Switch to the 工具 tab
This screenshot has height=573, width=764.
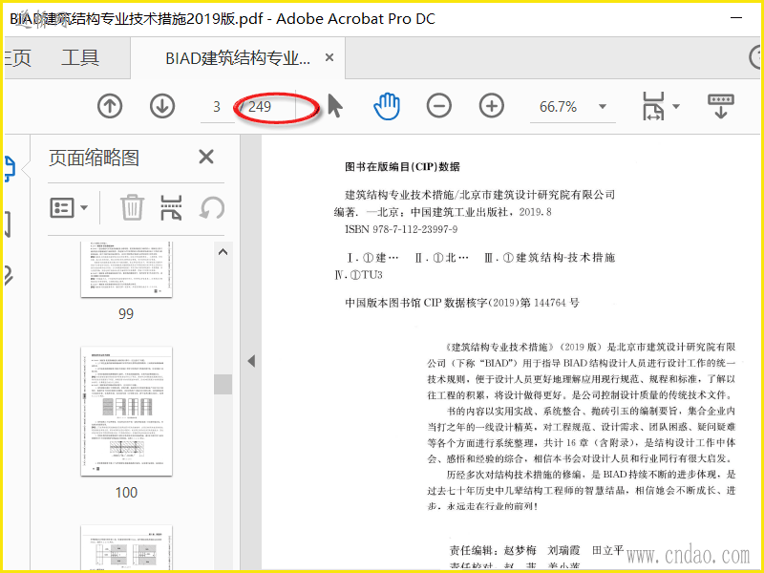pos(80,57)
